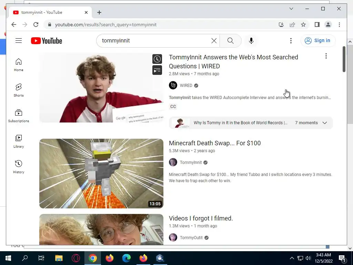The height and width of the screenshot is (265, 353).
Task: Open File Explorer from taskbar
Action: [59, 258]
